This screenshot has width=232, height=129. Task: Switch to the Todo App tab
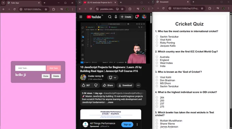(x=24, y=3)
